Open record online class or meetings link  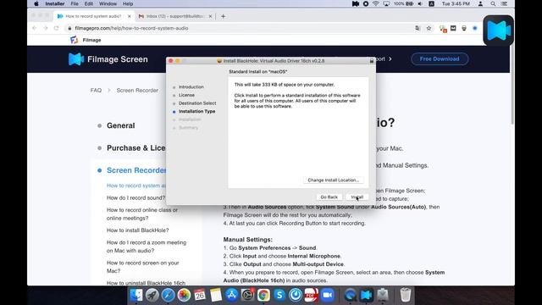[142, 214]
